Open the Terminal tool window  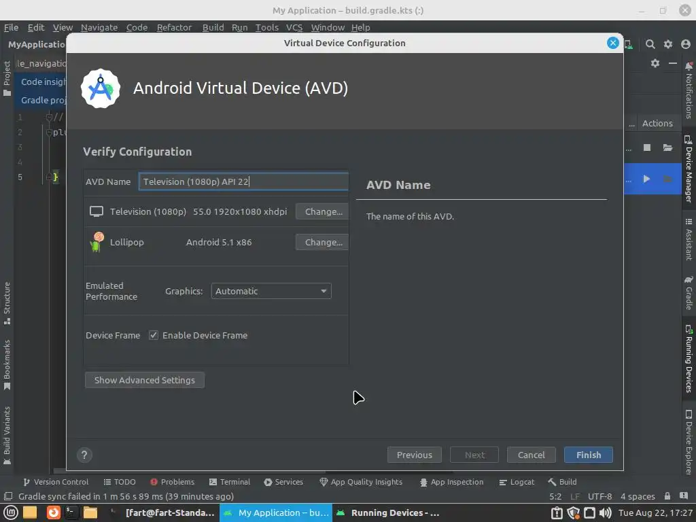230,482
